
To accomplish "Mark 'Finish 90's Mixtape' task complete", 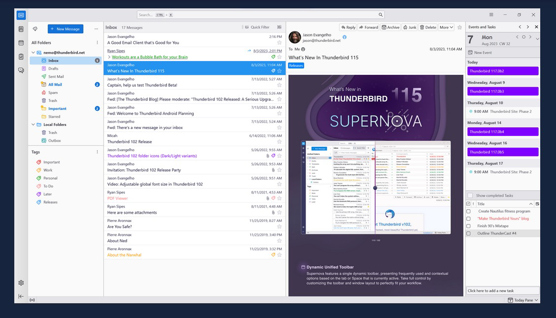I will [x=468, y=226].
